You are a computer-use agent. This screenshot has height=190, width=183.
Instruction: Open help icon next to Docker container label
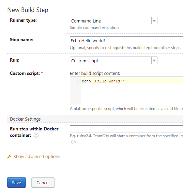[x=36, y=135]
